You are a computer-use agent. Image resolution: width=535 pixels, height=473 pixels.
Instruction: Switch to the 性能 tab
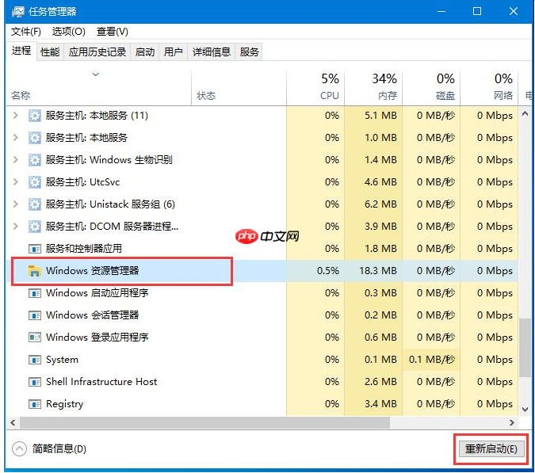coord(50,52)
